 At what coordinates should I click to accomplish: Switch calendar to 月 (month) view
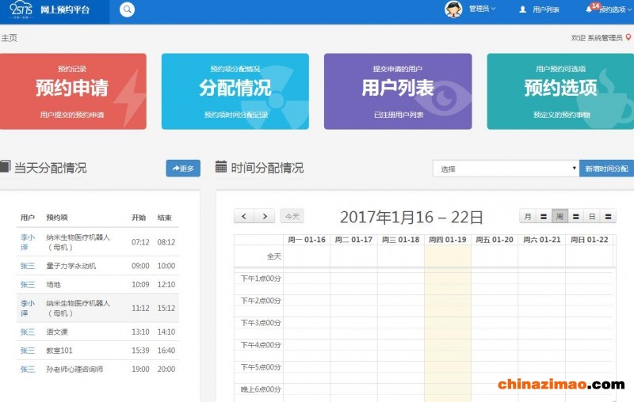tap(527, 216)
